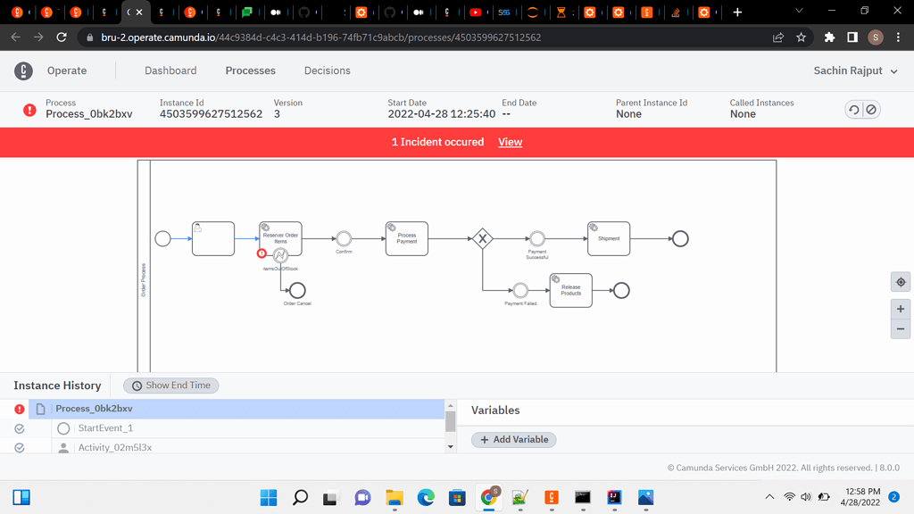Bookmark the page with the star icon
914x514 pixels.
click(801, 37)
